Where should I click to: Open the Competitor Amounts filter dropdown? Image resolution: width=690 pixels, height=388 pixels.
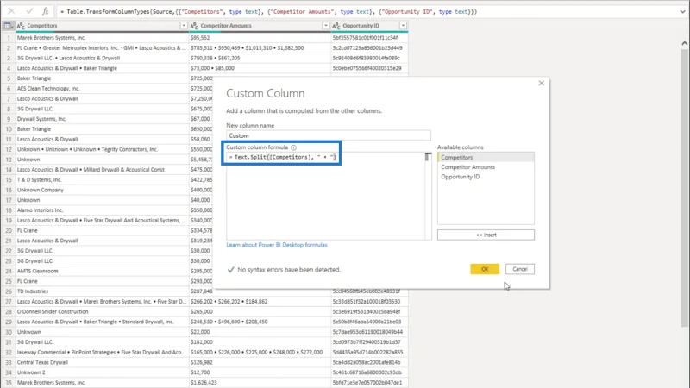[x=326, y=26]
